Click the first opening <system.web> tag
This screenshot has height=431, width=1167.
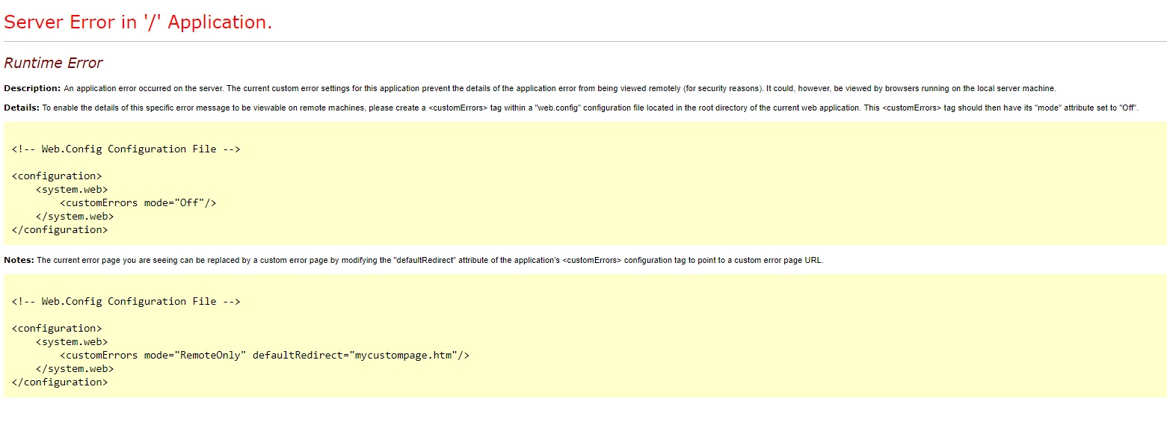point(72,189)
